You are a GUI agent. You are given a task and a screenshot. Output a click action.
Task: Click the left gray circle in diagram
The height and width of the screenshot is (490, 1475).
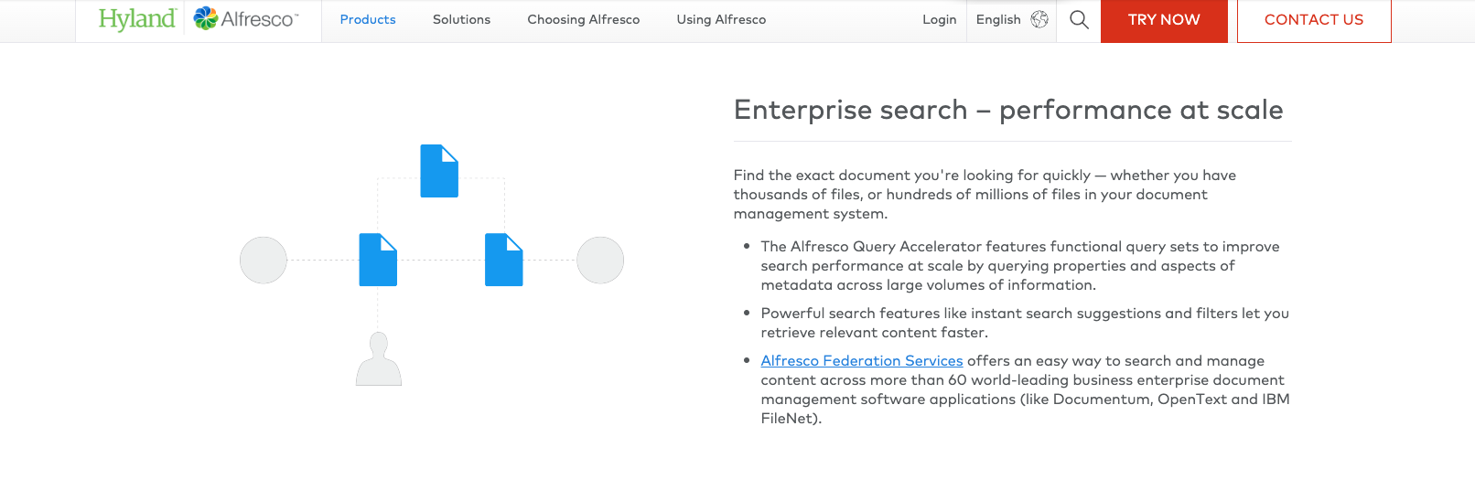(x=264, y=260)
